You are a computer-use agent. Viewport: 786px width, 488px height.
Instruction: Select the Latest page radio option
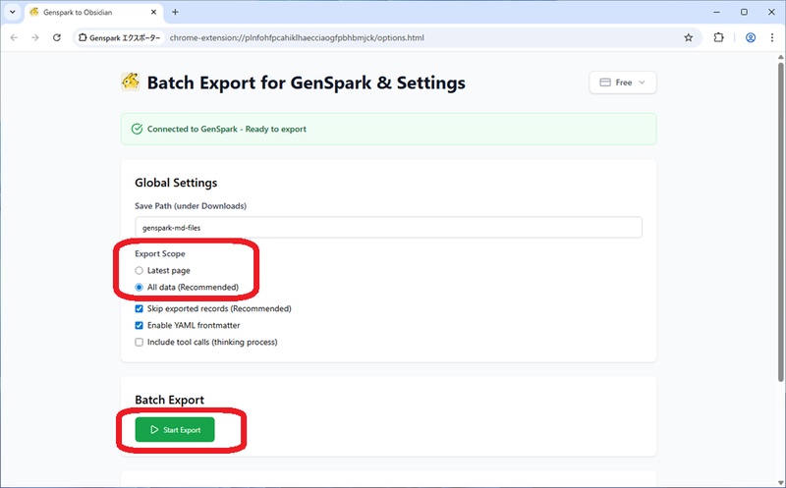click(139, 271)
